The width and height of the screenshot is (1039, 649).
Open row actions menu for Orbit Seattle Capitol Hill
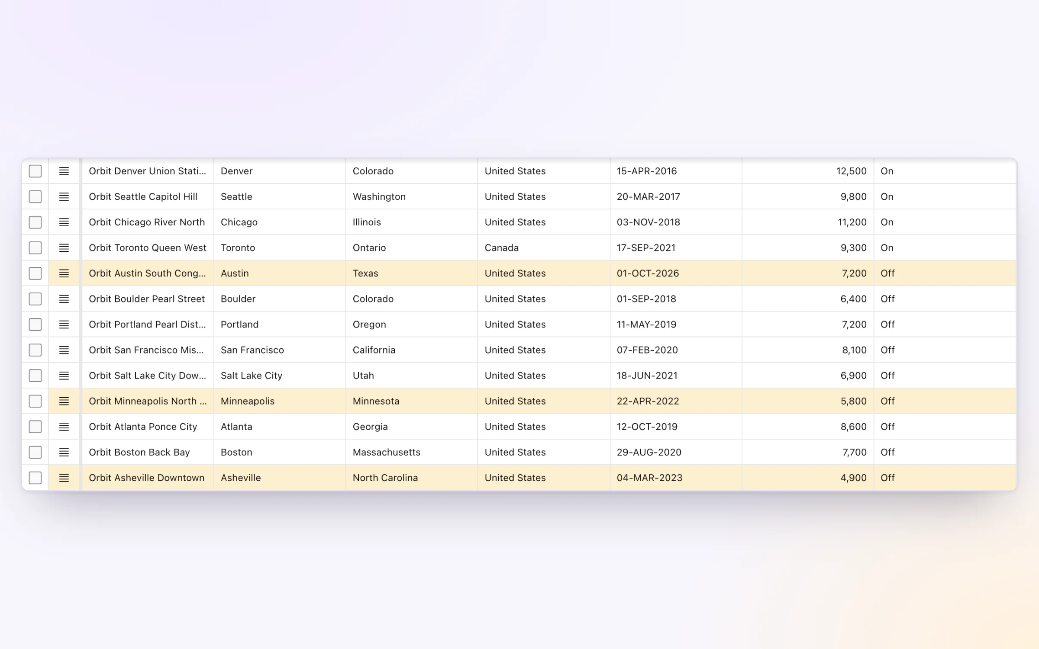coord(64,197)
